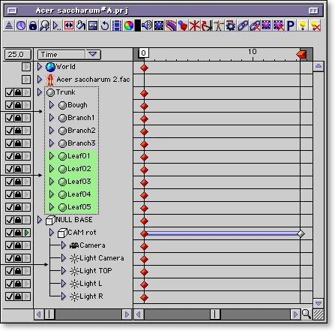335x331 pixels.
Task: Click the yellow light bulb icon
Action: [303, 26]
